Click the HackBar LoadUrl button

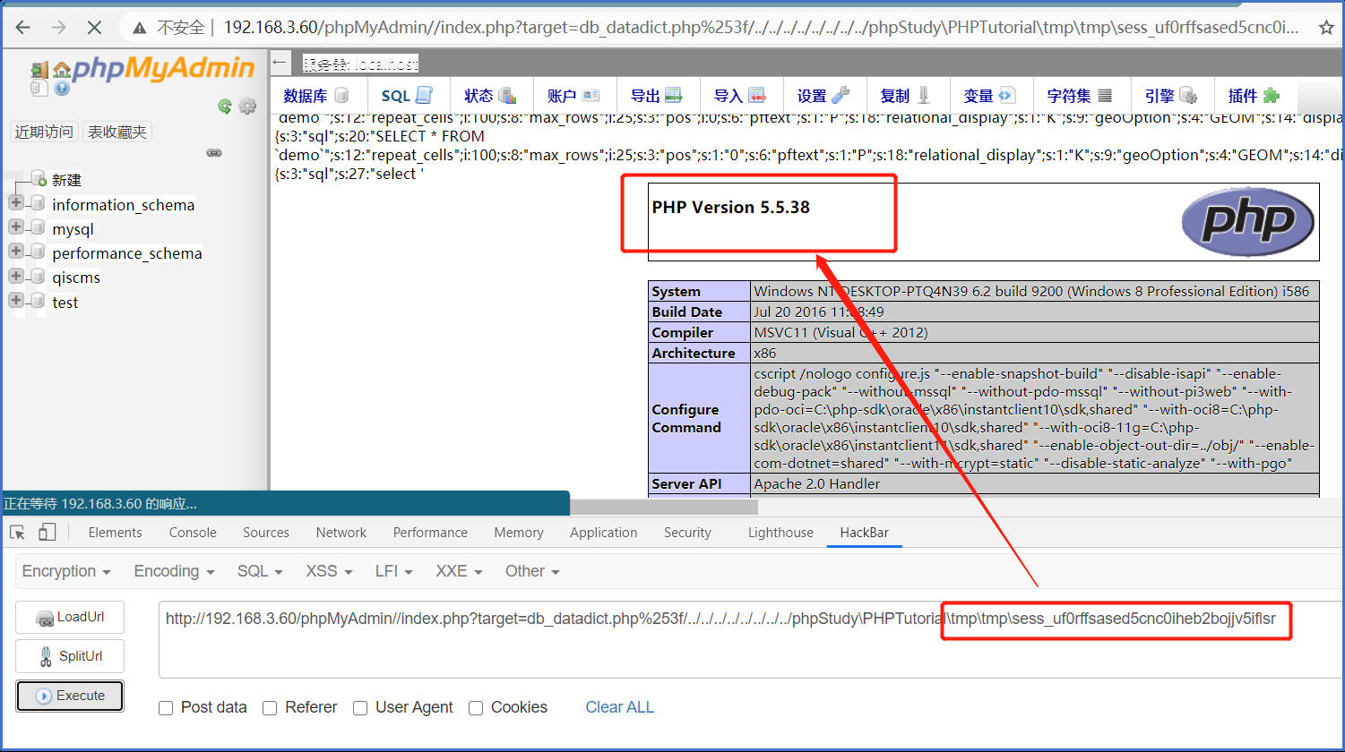(70, 618)
